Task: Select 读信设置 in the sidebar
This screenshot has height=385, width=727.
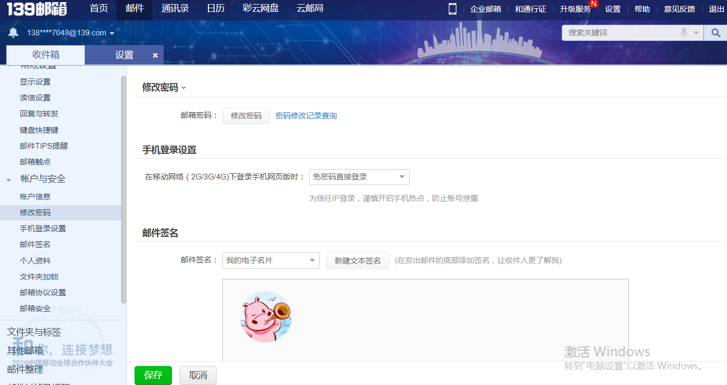Action: (35, 98)
